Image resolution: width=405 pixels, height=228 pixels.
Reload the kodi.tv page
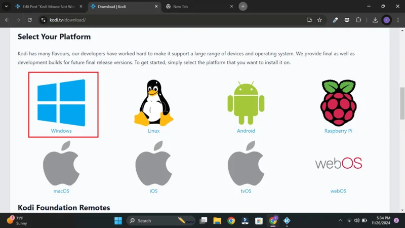(30, 20)
